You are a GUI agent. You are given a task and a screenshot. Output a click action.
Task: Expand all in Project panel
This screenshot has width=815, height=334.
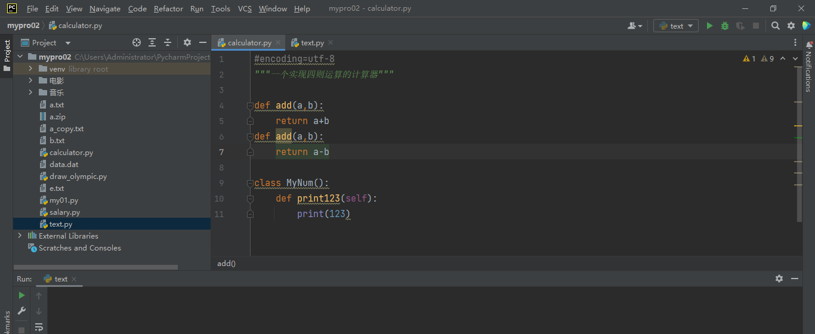[152, 42]
